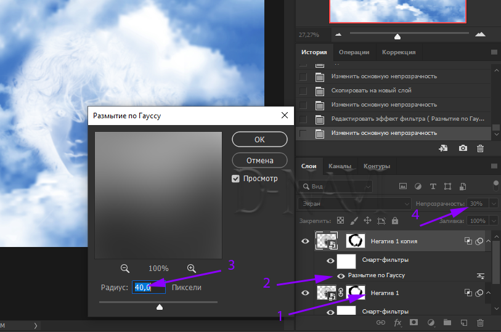Open Layers panel menu
Image resolution: width=501 pixels, height=332 pixels.
[494, 166]
